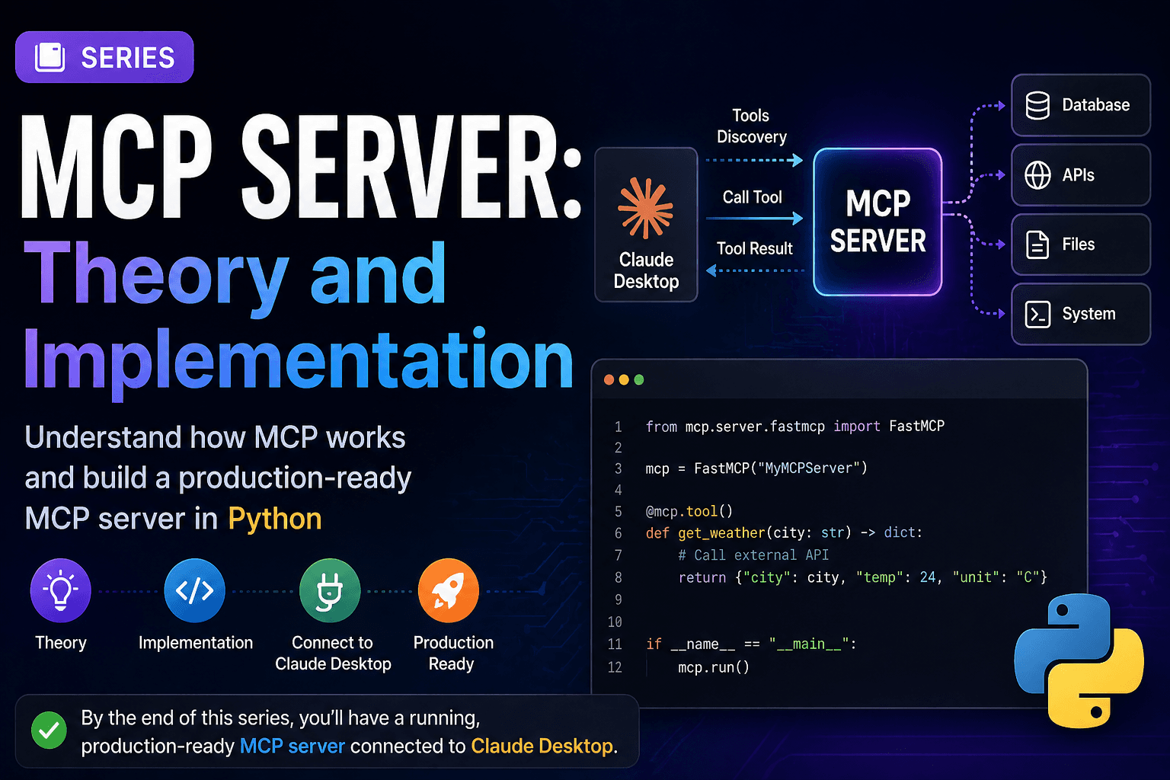The image size is (1170, 780).
Task: Click code line 'if __name__ == "__main__":'
Action: point(751,644)
